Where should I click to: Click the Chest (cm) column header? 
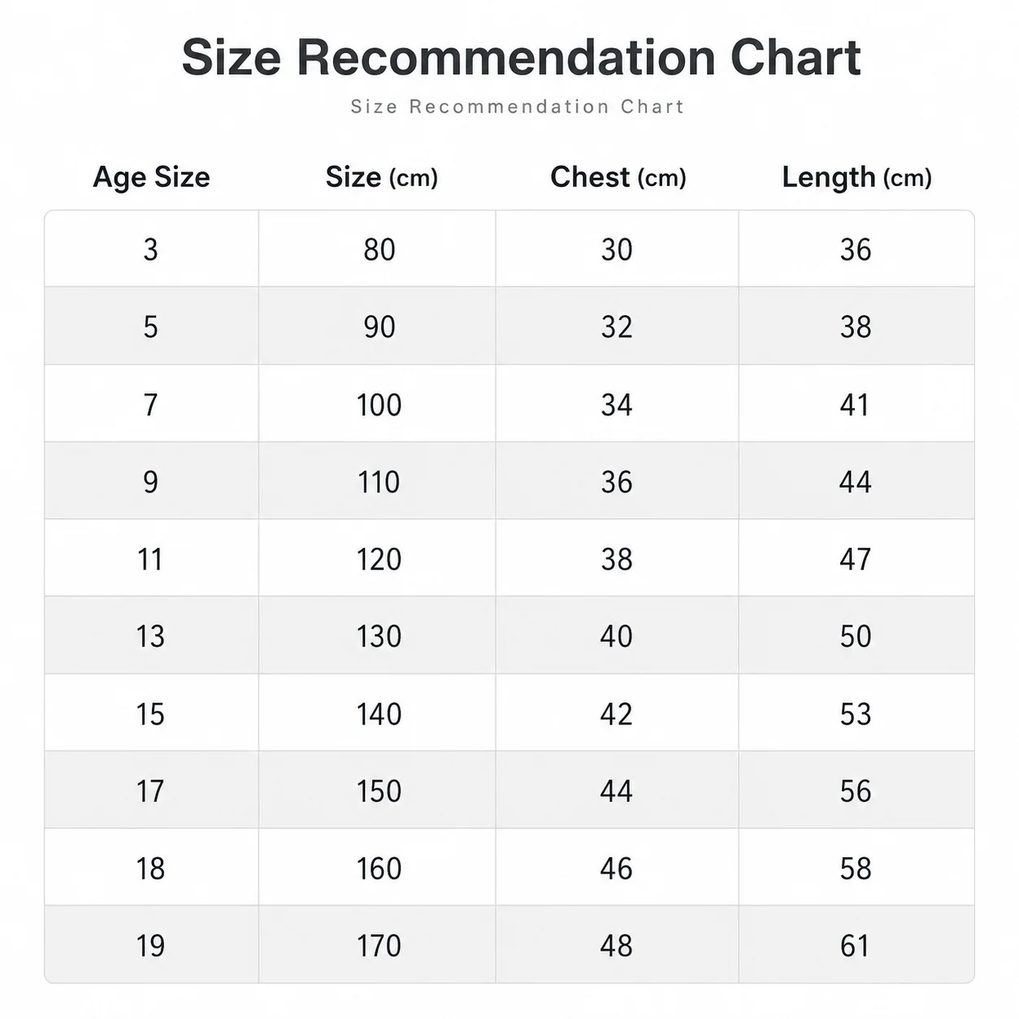tap(618, 177)
